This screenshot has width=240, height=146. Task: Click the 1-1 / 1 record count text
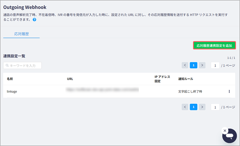tap(231, 58)
